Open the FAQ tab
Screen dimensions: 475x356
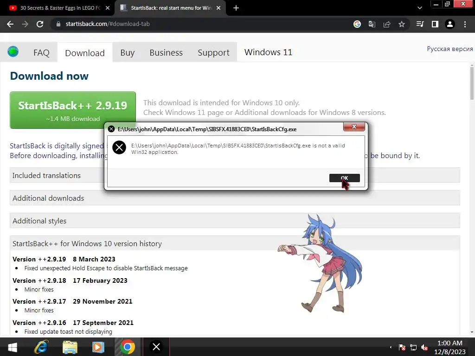click(x=41, y=53)
